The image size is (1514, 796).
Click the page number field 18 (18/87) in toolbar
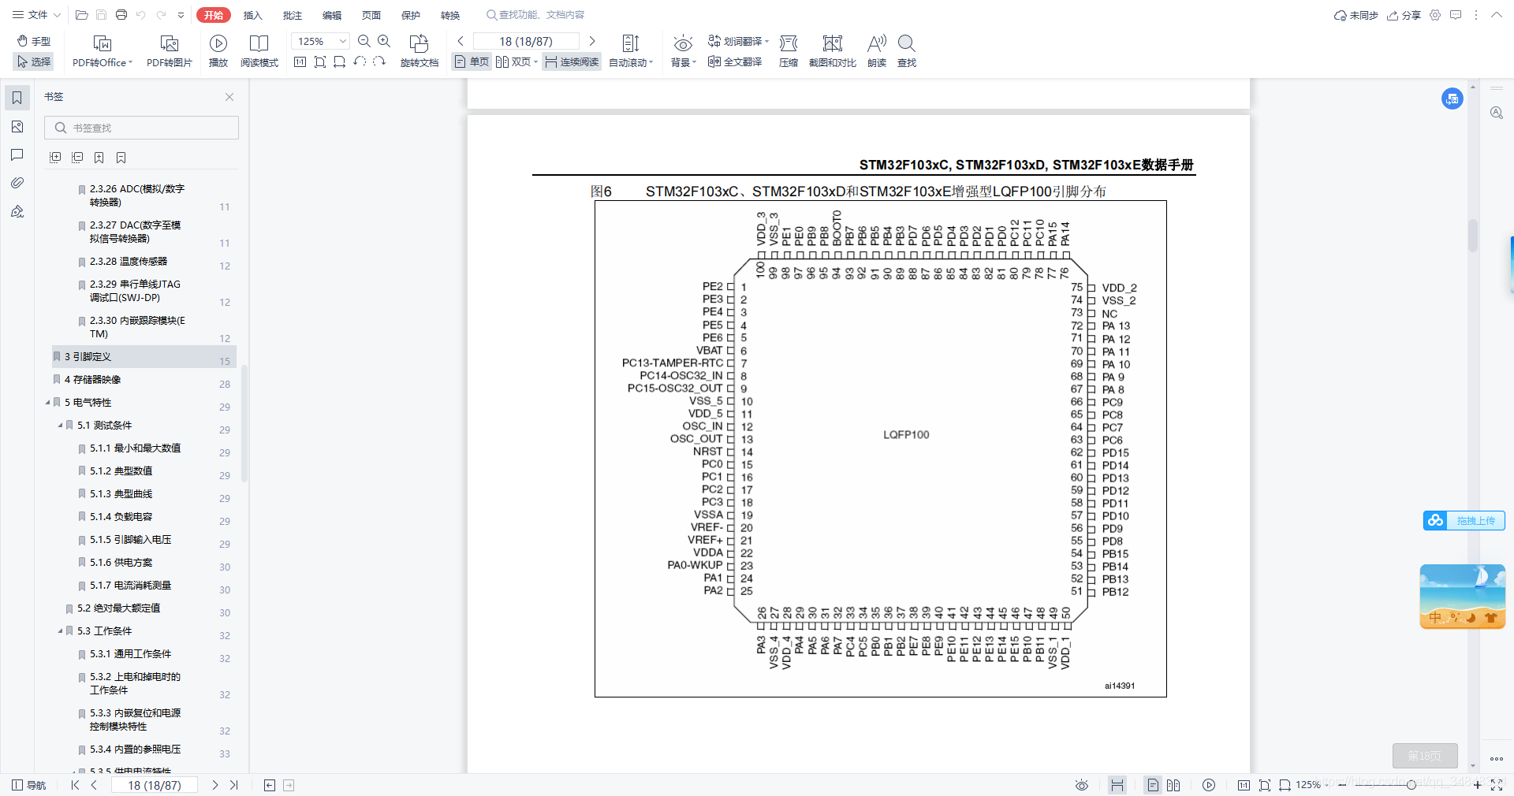pyautogui.click(x=526, y=41)
